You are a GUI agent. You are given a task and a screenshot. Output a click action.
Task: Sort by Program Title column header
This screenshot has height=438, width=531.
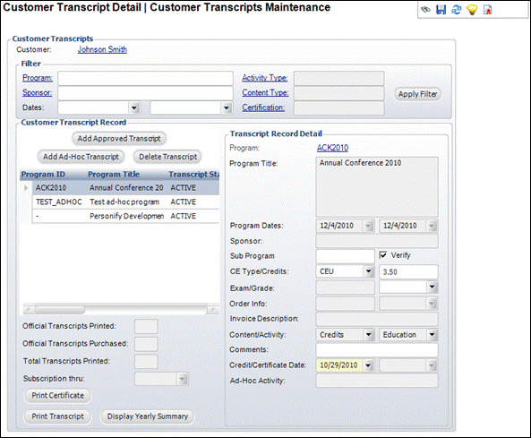[114, 174]
